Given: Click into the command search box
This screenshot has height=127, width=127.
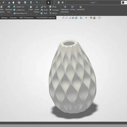Looking at the screenshot, I should pos(124,3).
